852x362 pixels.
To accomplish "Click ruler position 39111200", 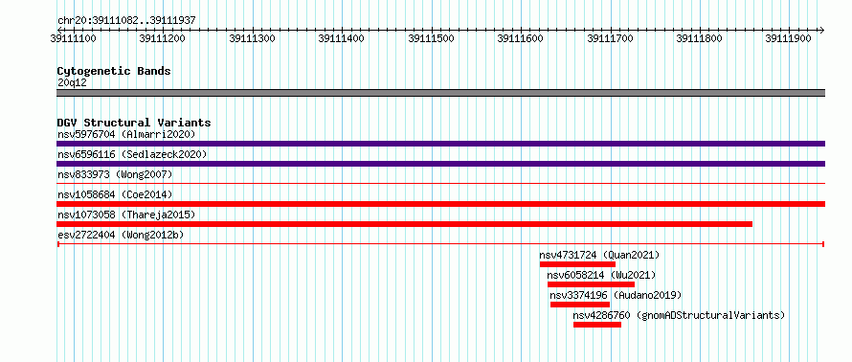I will click(x=163, y=38).
